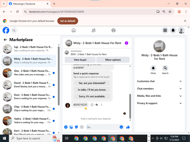The height and width of the screenshot is (142, 190).
Task: Open Windows Start menu
Action: click(5, 139)
